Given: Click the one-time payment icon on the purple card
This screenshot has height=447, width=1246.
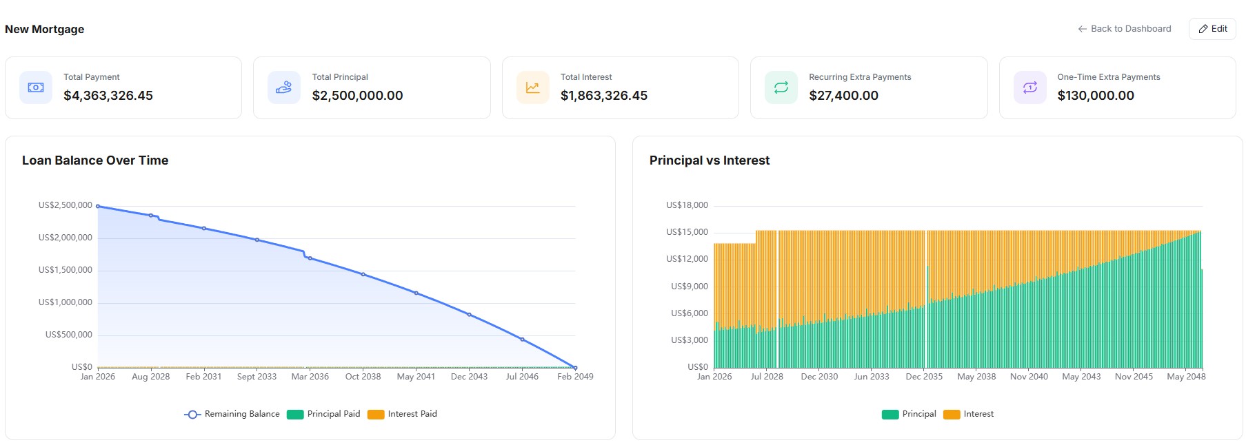Looking at the screenshot, I should [x=1029, y=87].
